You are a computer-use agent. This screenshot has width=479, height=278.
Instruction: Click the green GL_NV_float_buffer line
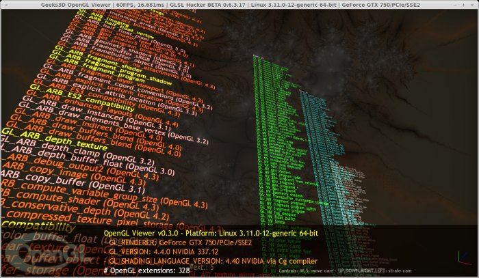click(x=277, y=218)
